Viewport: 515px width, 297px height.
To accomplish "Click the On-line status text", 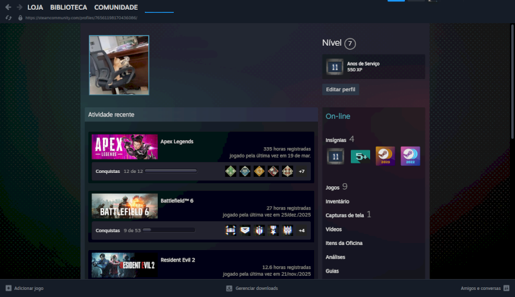I will [337, 116].
